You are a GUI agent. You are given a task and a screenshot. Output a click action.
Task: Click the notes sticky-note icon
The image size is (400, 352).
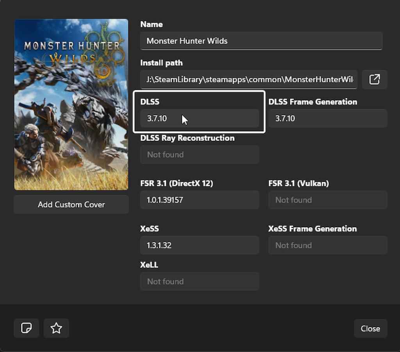26,328
